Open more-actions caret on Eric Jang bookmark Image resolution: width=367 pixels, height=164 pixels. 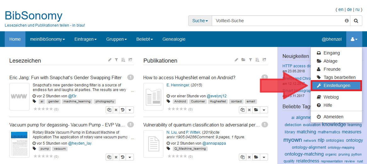[130, 110]
